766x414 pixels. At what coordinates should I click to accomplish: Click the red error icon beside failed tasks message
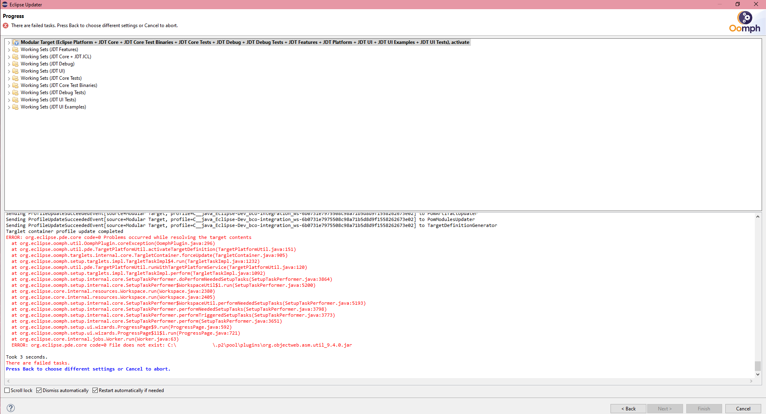(x=5, y=25)
